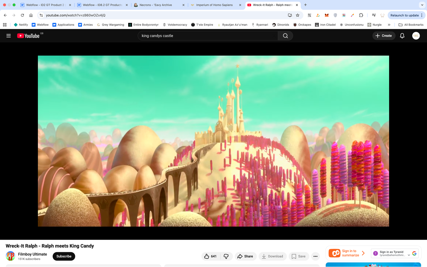The width and height of the screenshot is (427, 267).
Task: Expand the Google account chooser dropdown
Action: point(409,255)
